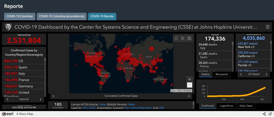Screen dimensions: 274x117
Task: Click California 290,500 tested entry
Action: click(x=253, y=54)
